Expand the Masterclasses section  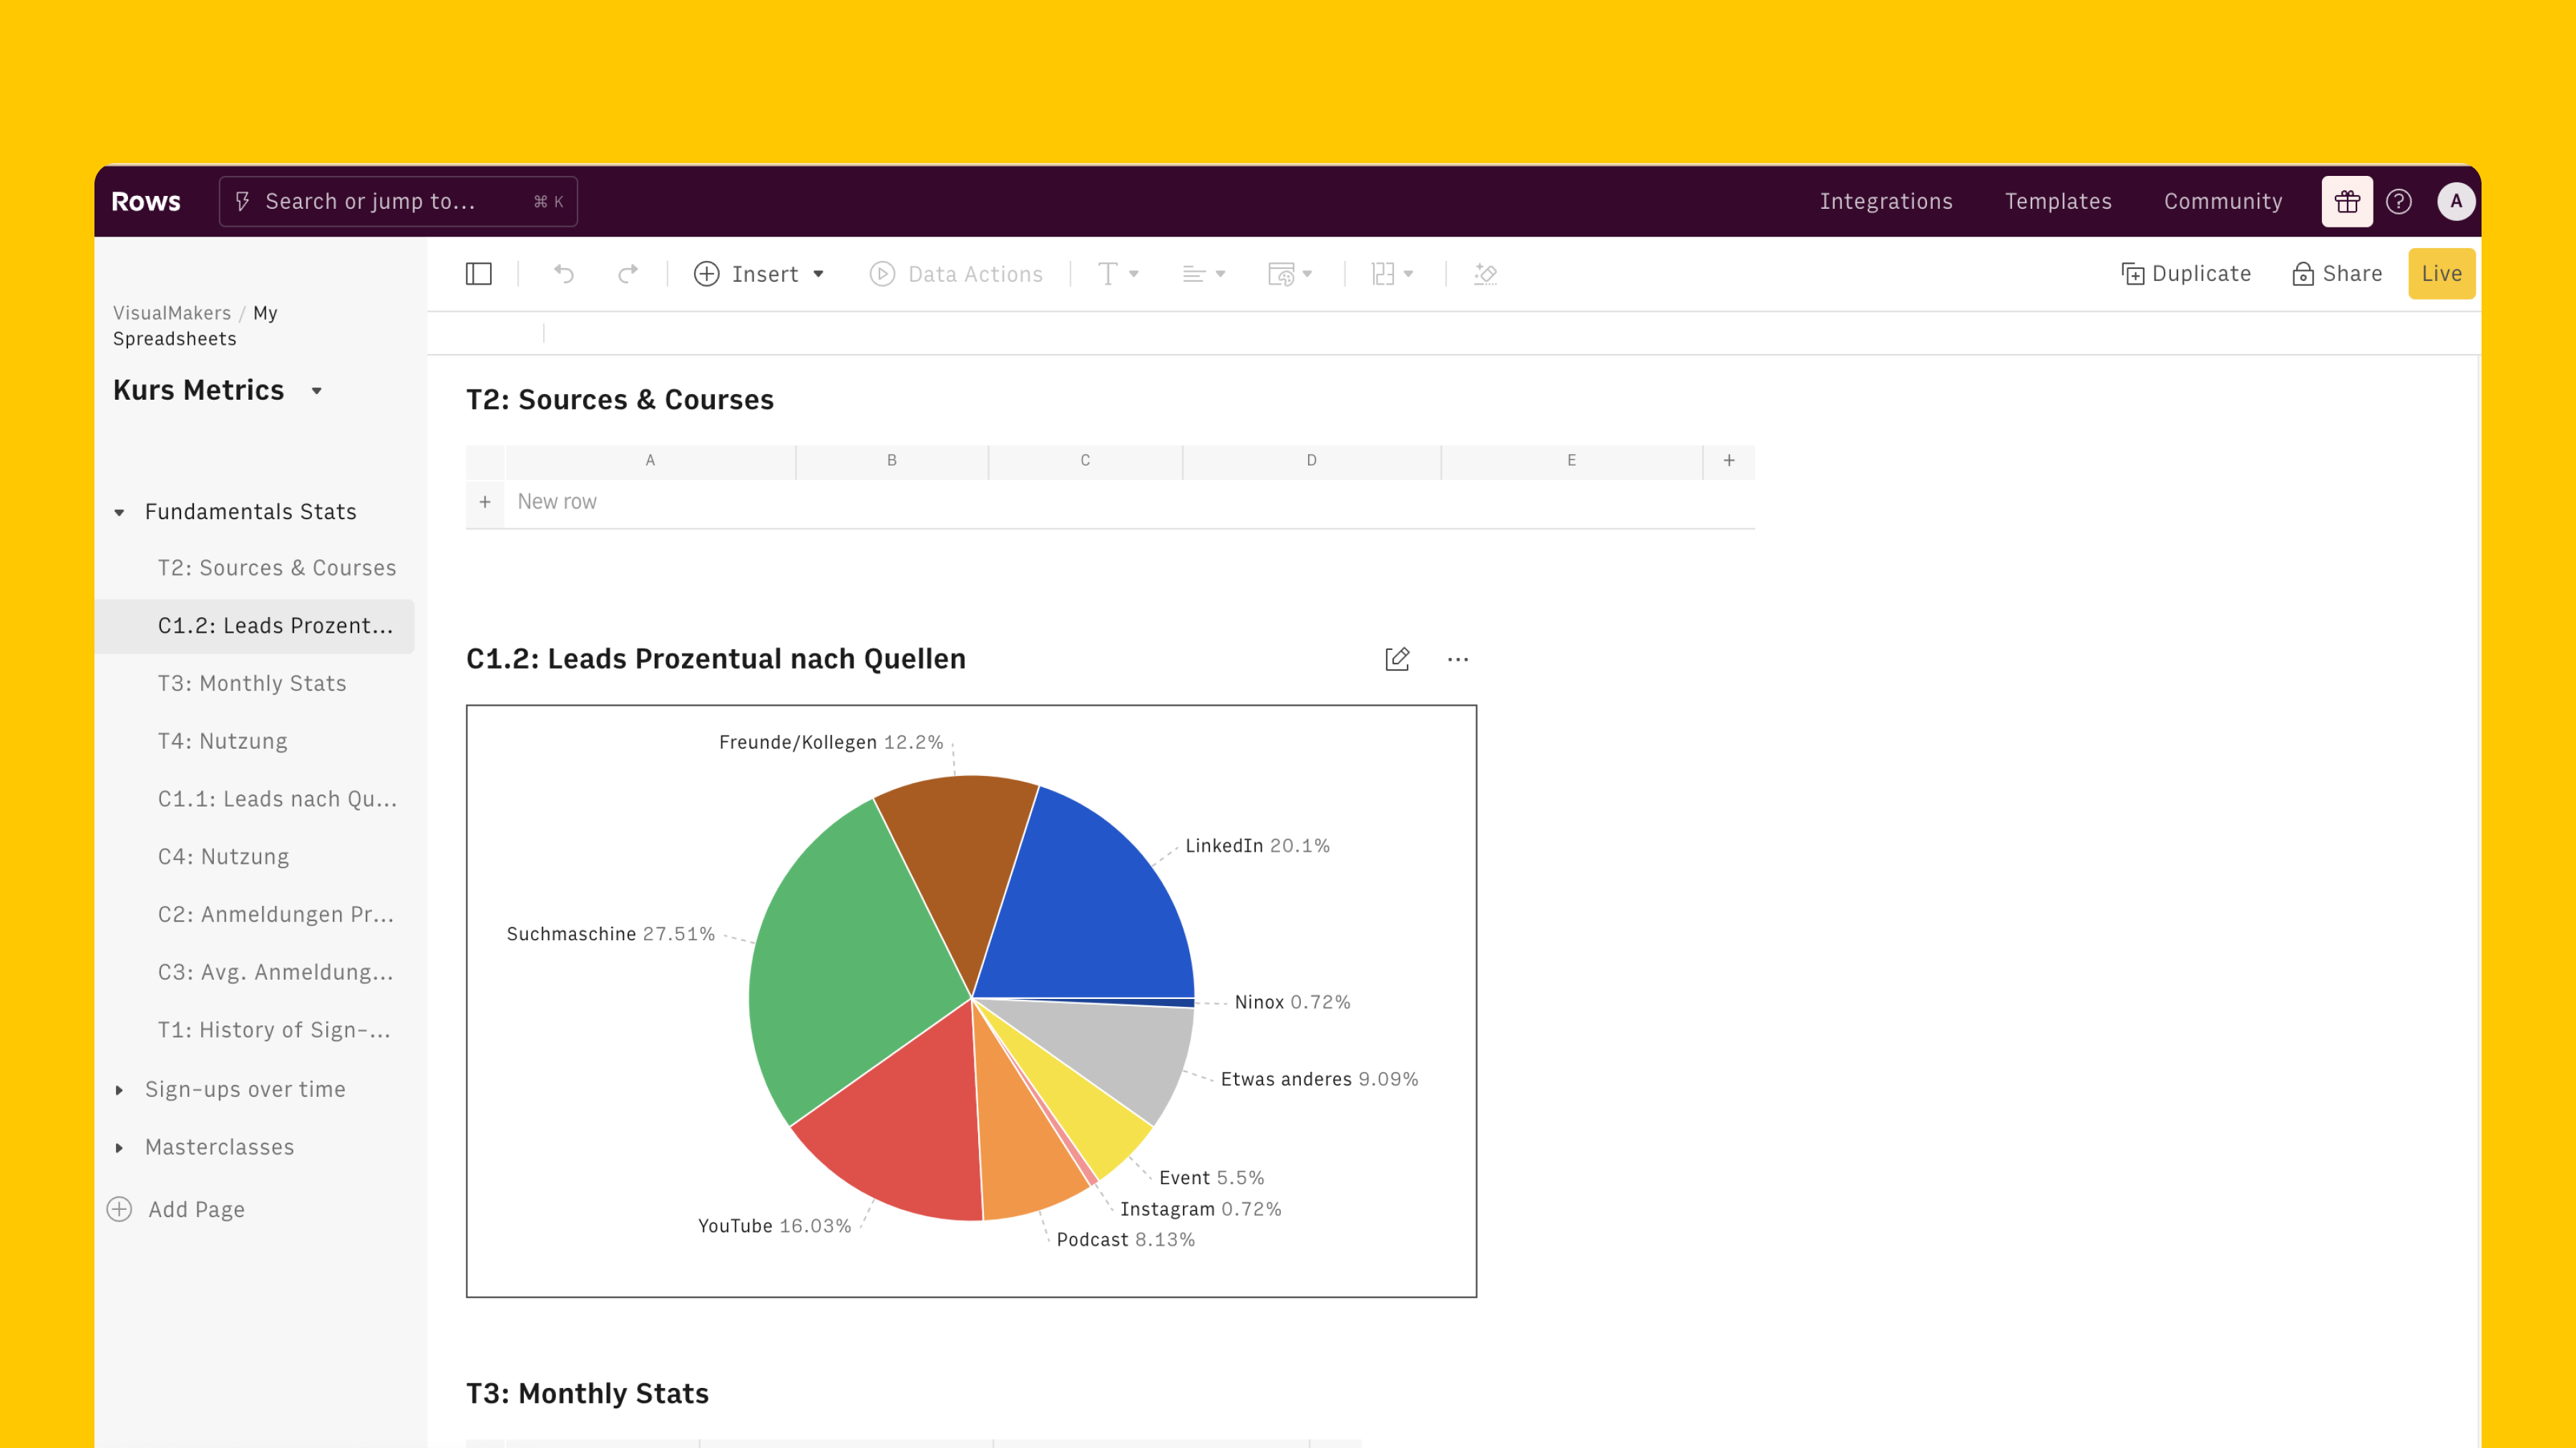click(x=119, y=1146)
